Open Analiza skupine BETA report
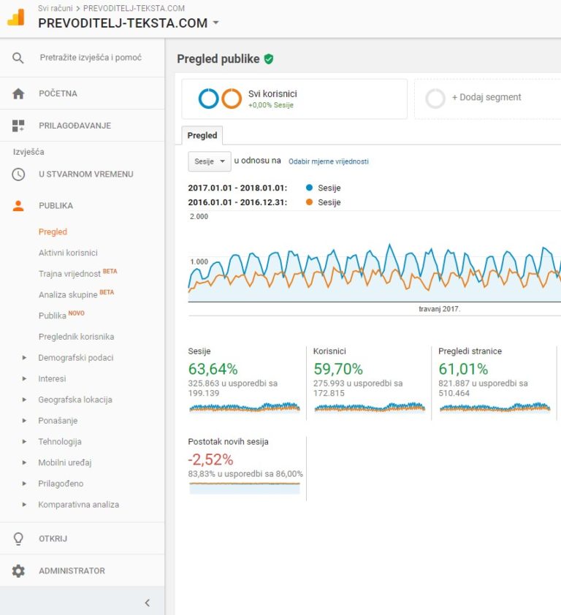The width and height of the screenshot is (561, 615). 76,294
